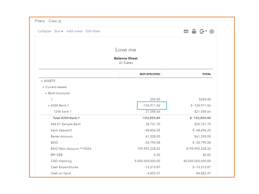Click the 1245 bank 1 row label
This screenshot has height=194, width=259.
coord(62,112)
